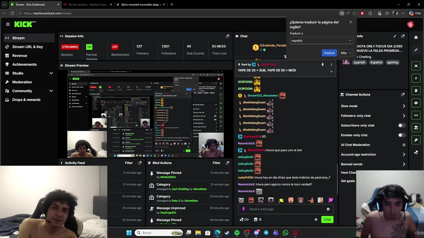Open Slow mode options arrow

click(x=404, y=106)
